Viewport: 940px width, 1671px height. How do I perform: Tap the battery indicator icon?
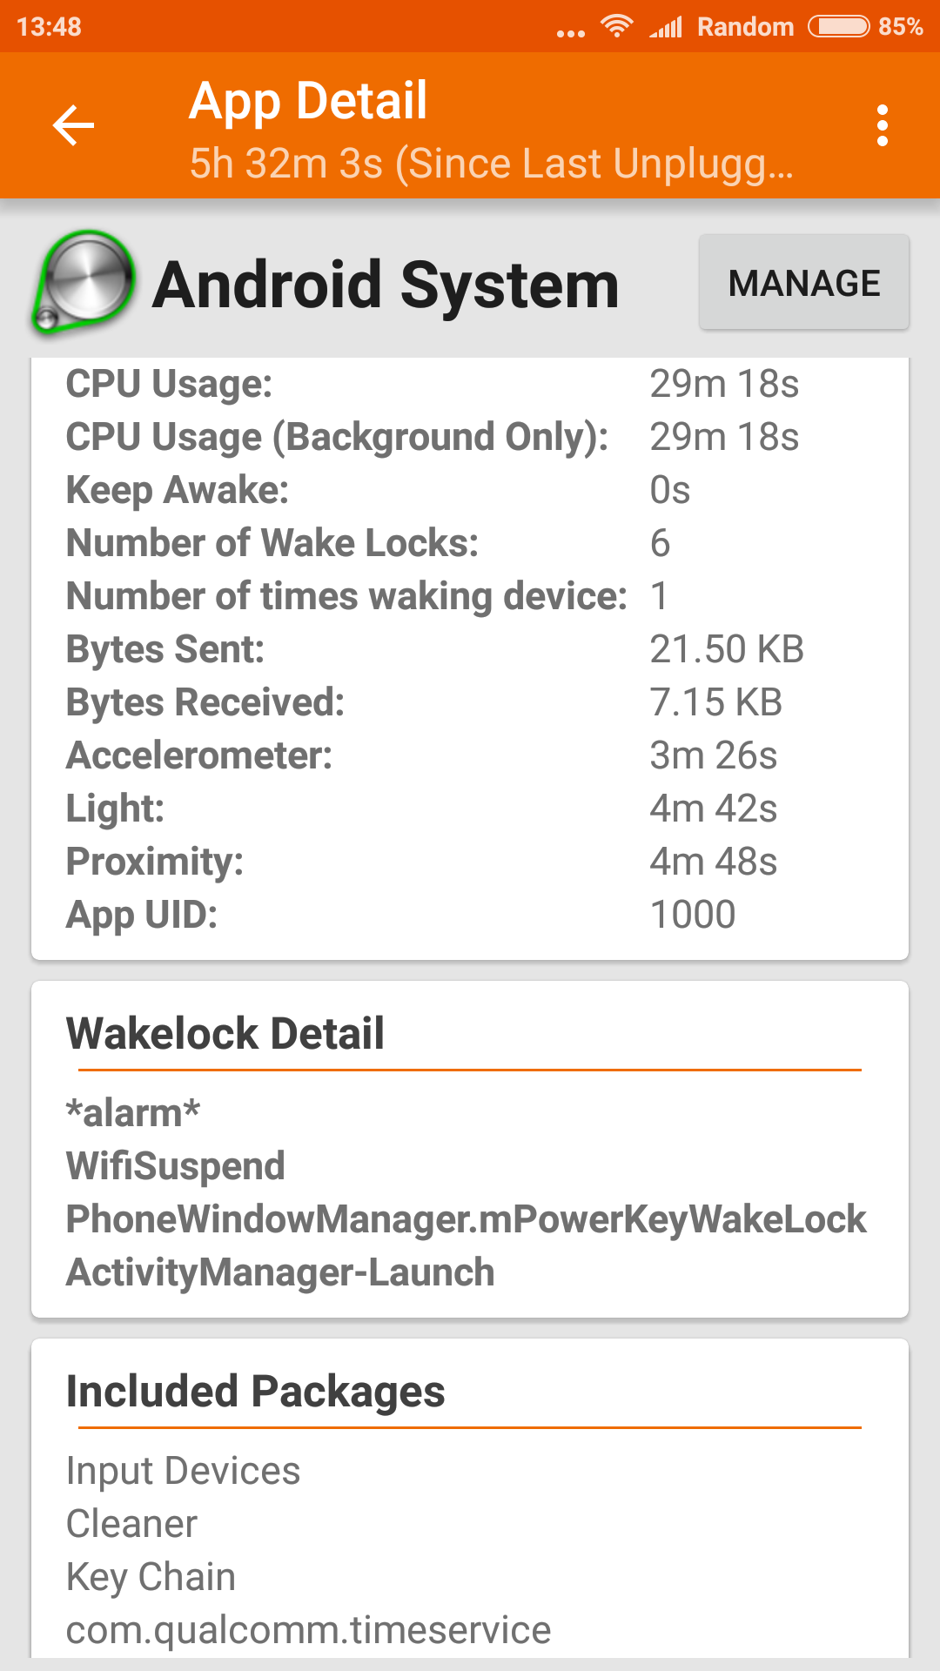tap(838, 26)
